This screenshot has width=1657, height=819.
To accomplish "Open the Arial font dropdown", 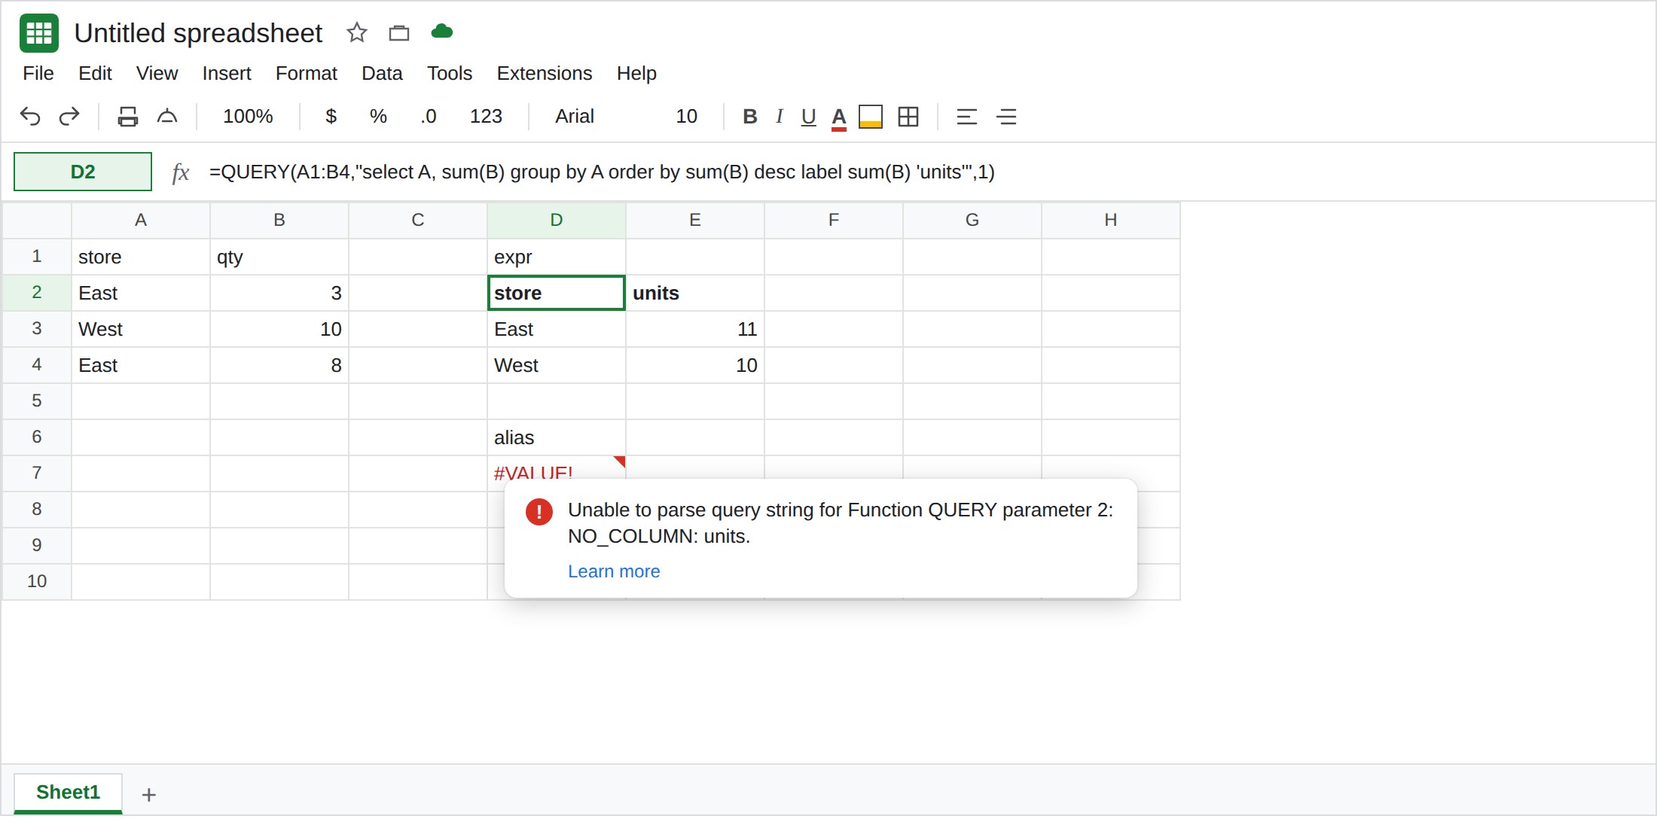I will tap(575, 117).
